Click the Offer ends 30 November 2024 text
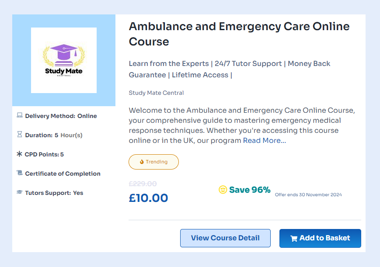 [308, 194]
